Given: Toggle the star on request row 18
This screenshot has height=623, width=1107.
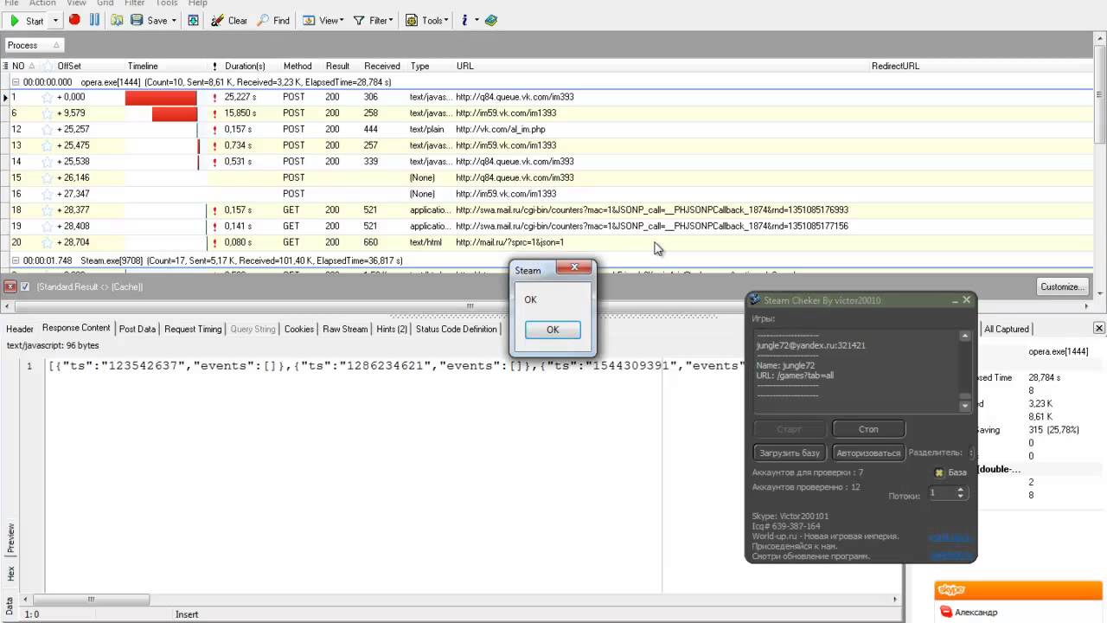Looking at the screenshot, I should tap(48, 210).
